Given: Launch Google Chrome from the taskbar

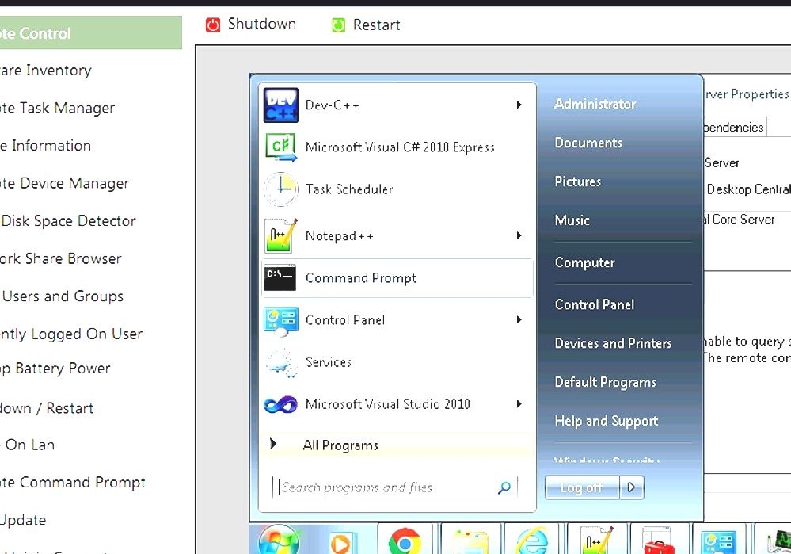Looking at the screenshot, I should click(x=405, y=541).
